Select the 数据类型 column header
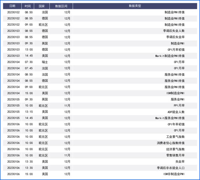This screenshot has height=180, width=200. point(135,6)
